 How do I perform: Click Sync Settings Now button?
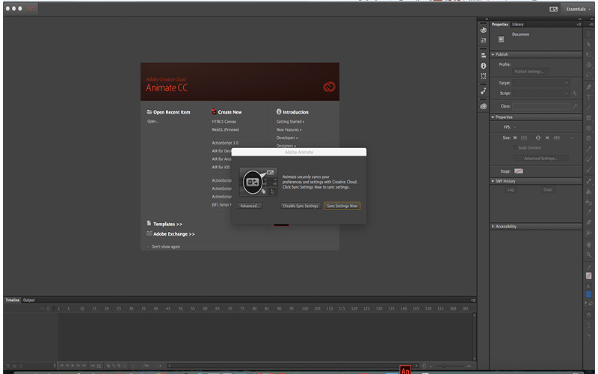pyautogui.click(x=342, y=206)
